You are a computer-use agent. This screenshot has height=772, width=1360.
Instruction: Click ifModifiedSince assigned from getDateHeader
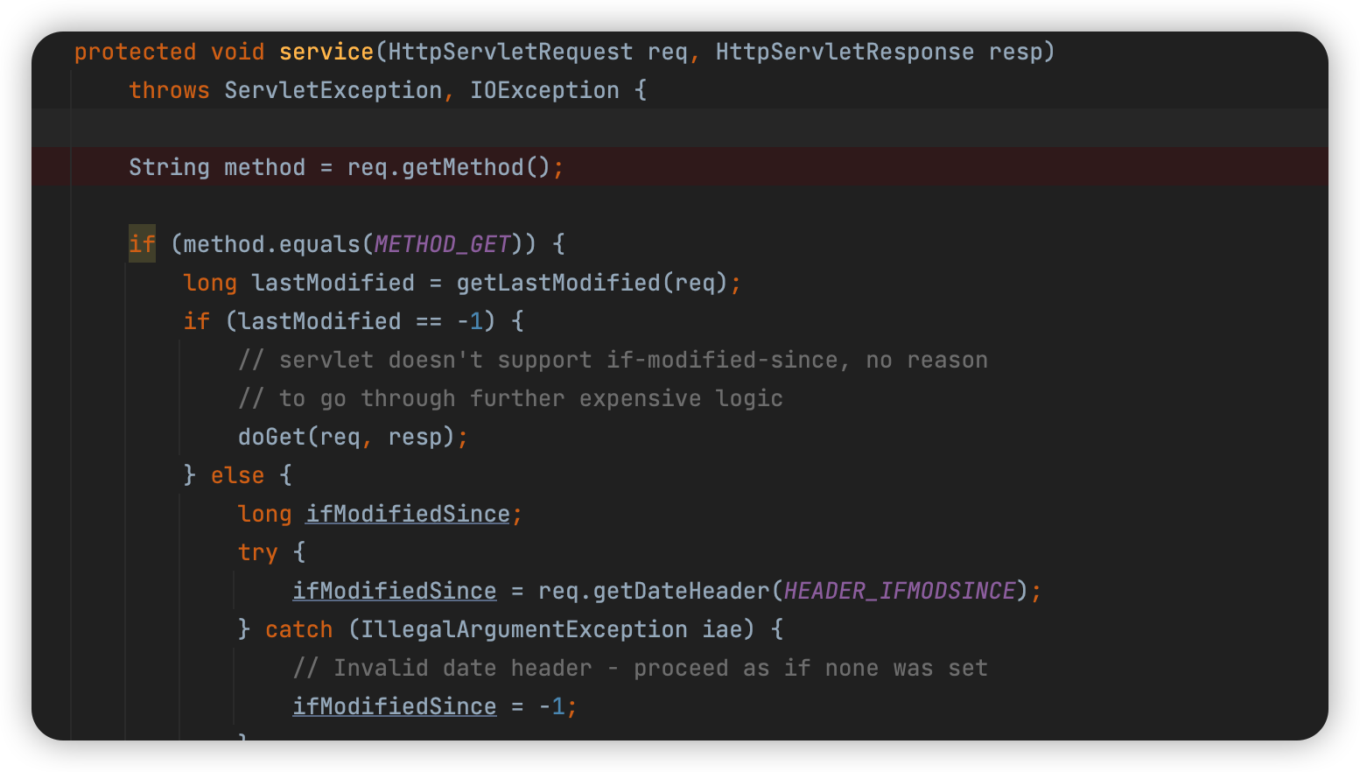pyautogui.click(x=395, y=591)
